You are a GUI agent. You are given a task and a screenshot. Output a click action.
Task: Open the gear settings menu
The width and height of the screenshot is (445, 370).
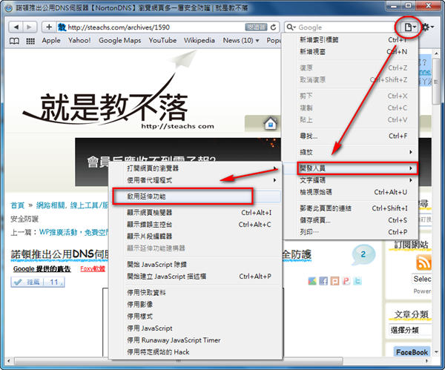click(428, 27)
